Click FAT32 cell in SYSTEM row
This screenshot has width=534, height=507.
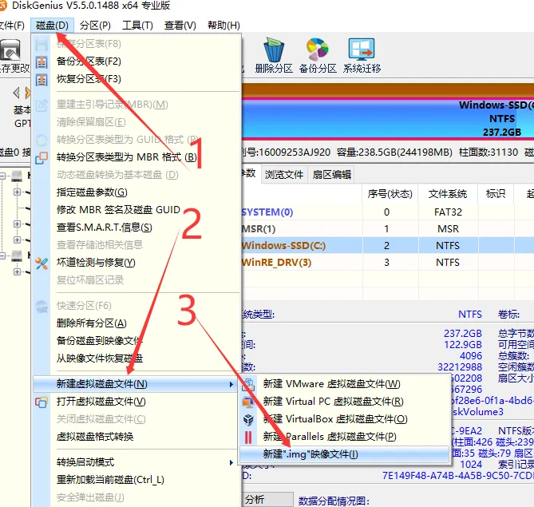[448, 212]
